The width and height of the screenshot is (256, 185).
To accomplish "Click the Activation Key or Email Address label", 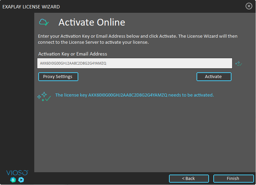I will tap(73, 54).
